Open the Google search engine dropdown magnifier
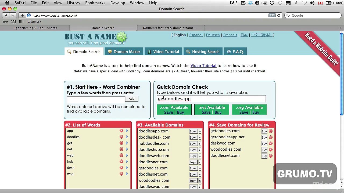This screenshot has width=344, height=193. [288, 15]
